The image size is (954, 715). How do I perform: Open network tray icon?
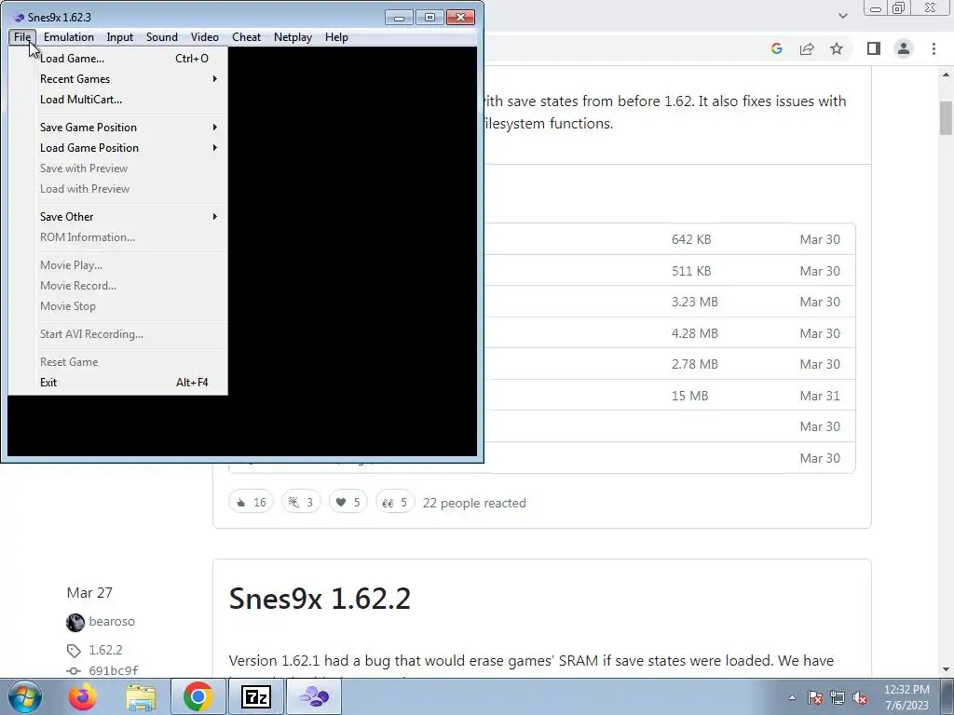click(x=838, y=697)
